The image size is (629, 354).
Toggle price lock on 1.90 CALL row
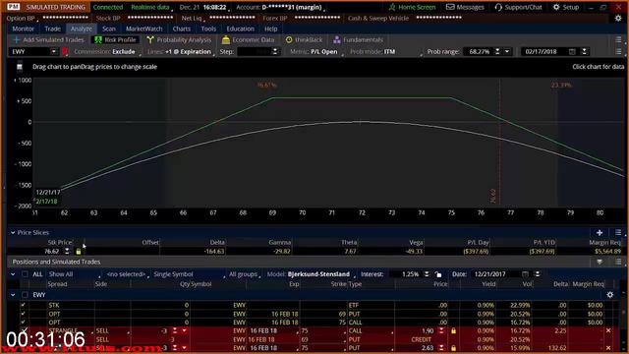tap(453, 331)
